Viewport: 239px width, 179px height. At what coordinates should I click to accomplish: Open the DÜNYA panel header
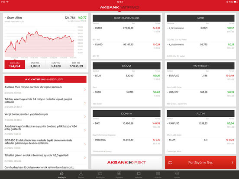pyautogui.click(x=126, y=114)
